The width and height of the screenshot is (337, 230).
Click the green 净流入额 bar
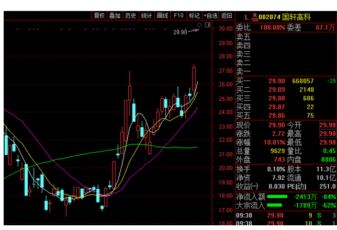pos(277,197)
